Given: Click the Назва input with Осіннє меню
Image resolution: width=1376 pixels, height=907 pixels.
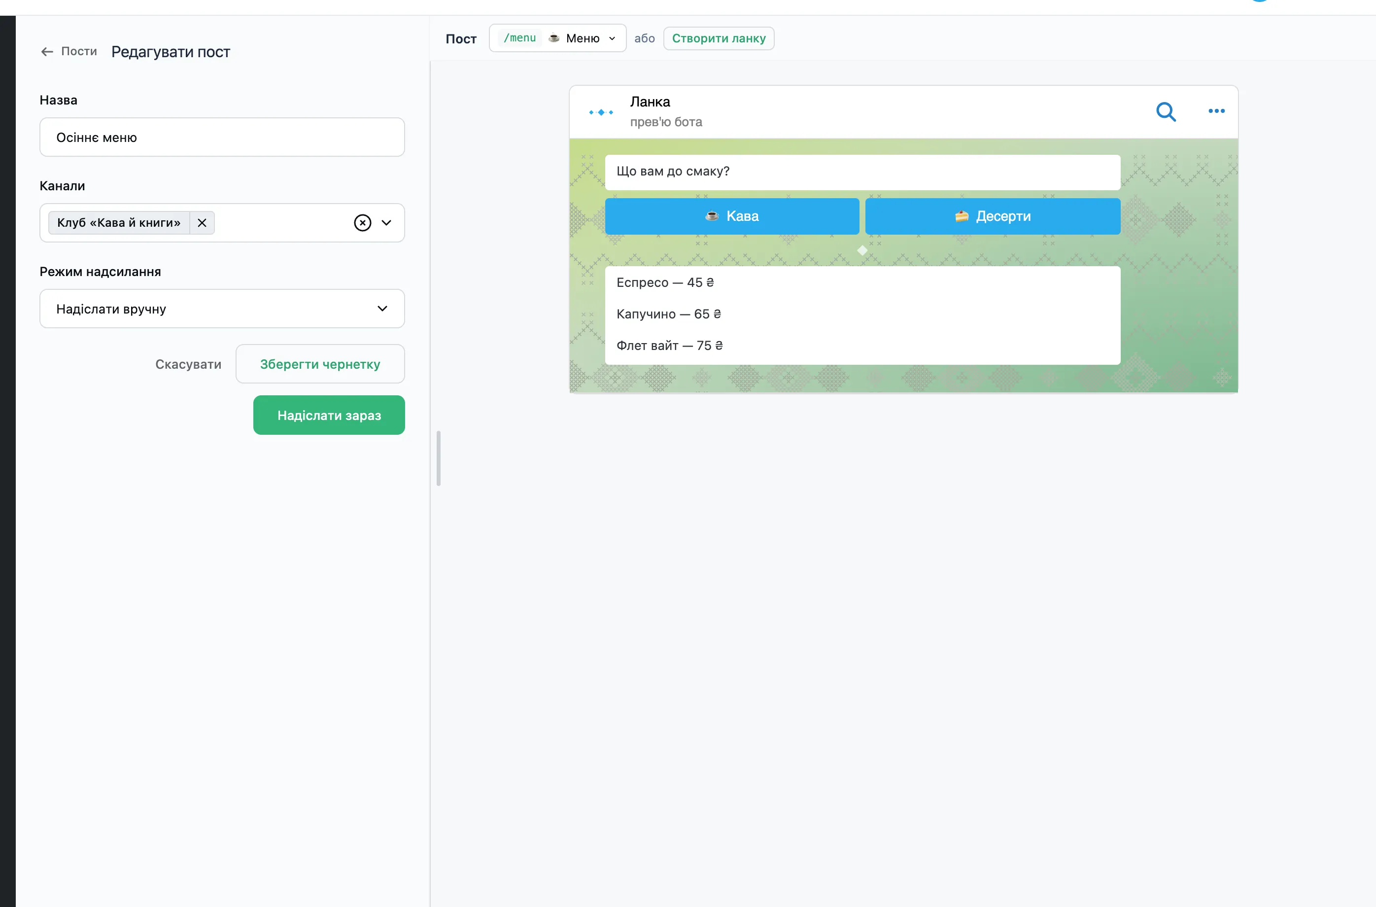Looking at the screenshot, I should (x=222, y=138).
